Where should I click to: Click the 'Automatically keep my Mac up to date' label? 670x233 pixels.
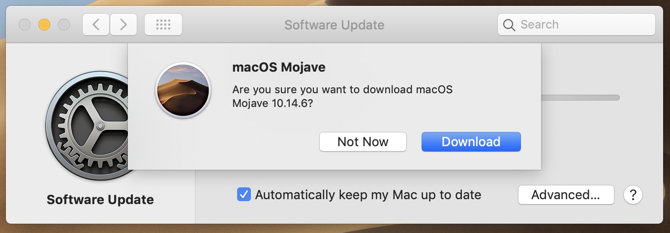click(368, 195)
